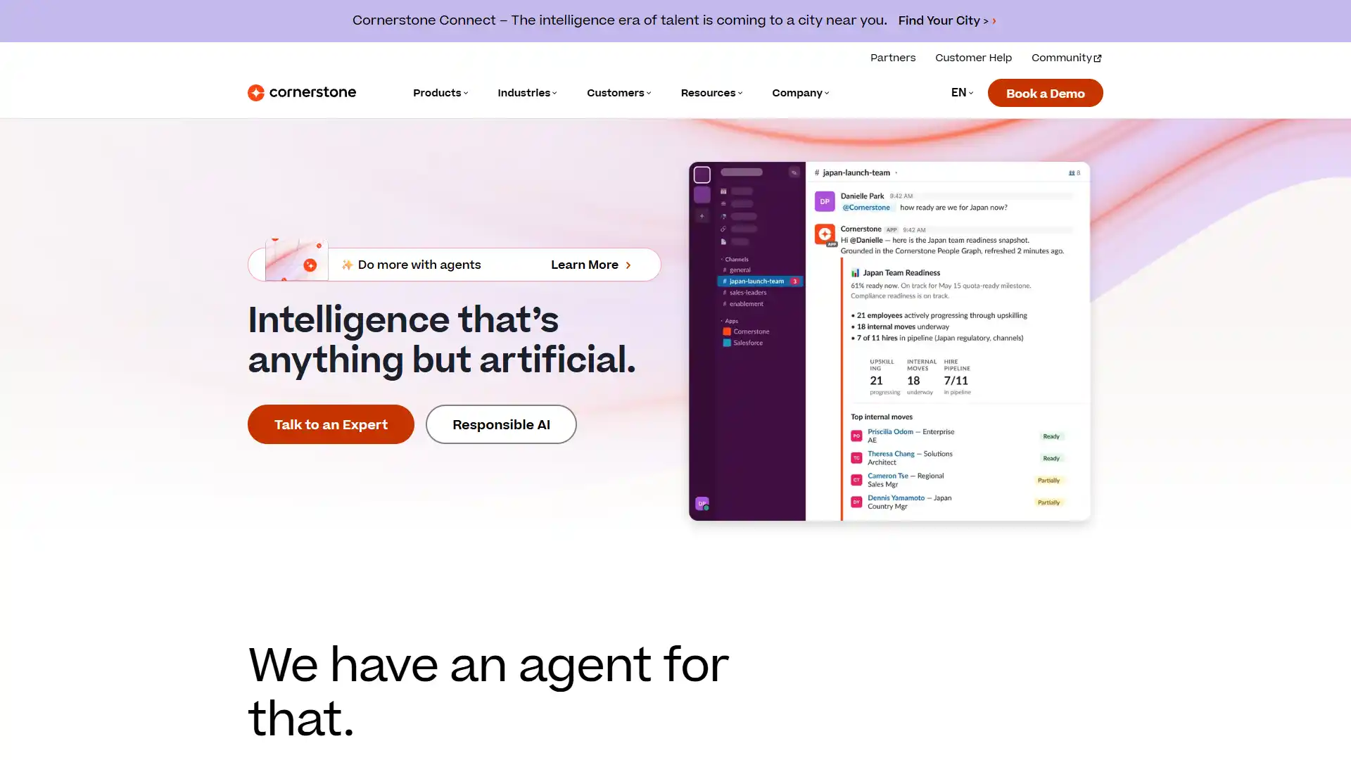Click the Dennis Yamamoto name link
Viewport: 1351px width, 760px height.
coord(896,498)
